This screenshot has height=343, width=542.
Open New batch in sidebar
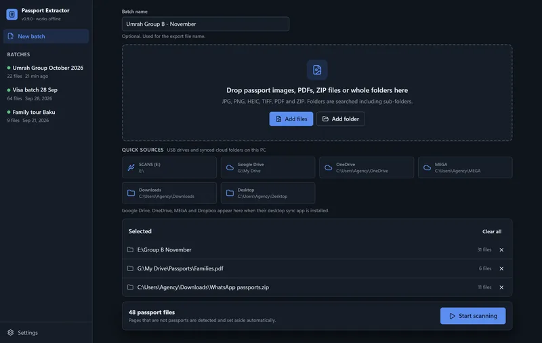pyautogui.click(x=46, y=37)
